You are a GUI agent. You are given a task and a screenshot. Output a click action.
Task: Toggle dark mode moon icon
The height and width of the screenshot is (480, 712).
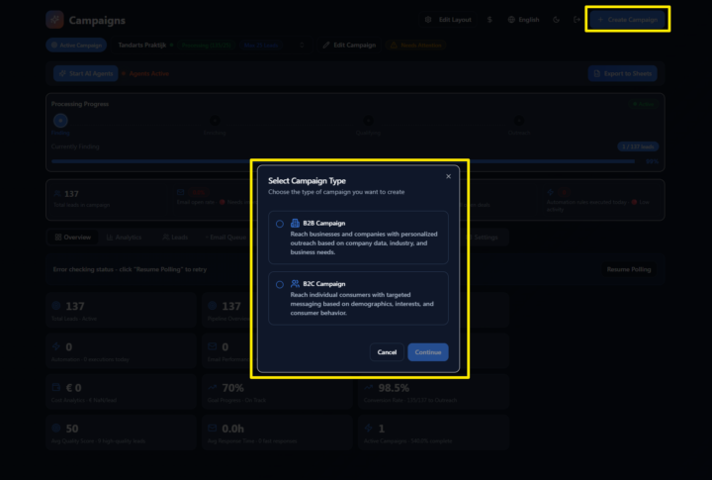(557, 20)
